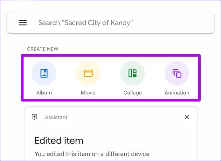Viewport: 221px width, 161px height.
Task: Click the Assistant sparkle icon
Action: point(35,117)
